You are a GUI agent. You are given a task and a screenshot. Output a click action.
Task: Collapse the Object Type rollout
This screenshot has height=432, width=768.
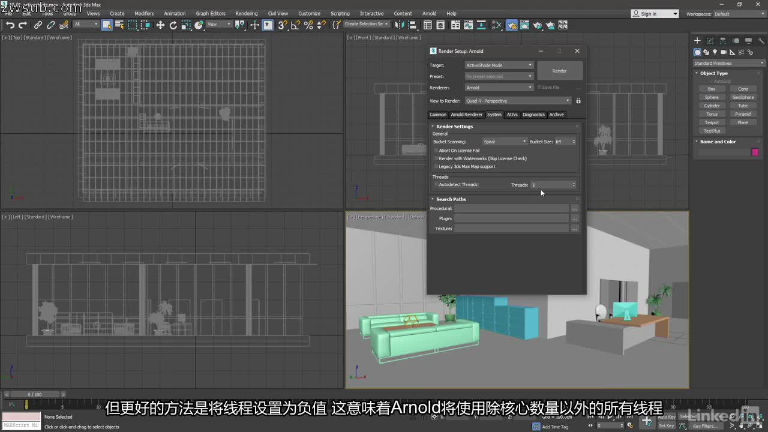[713, 73]
